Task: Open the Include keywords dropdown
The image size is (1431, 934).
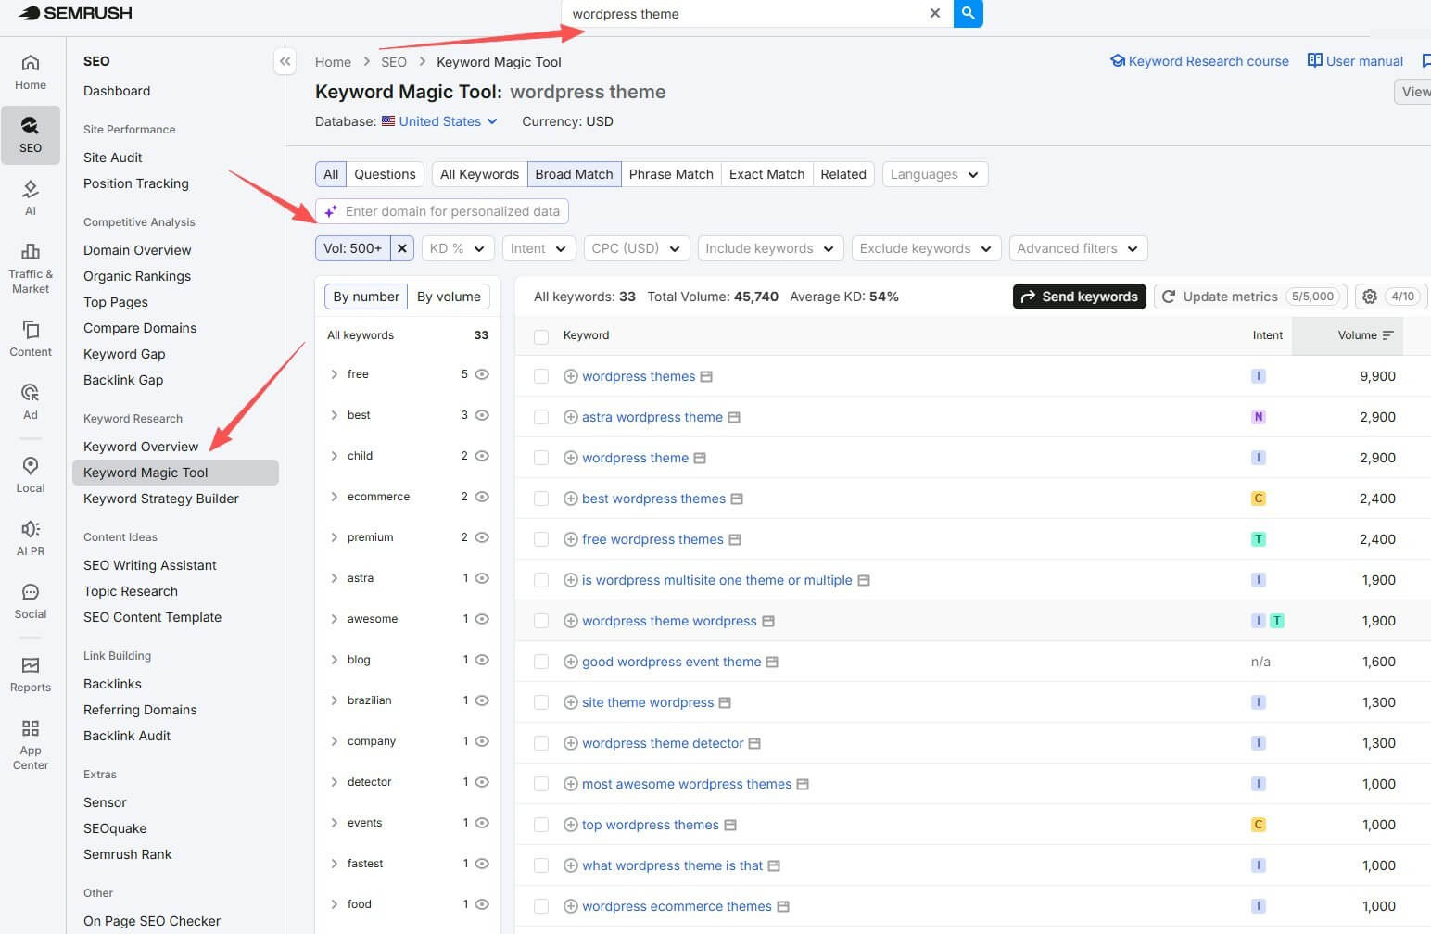Action: click(770, 248)
